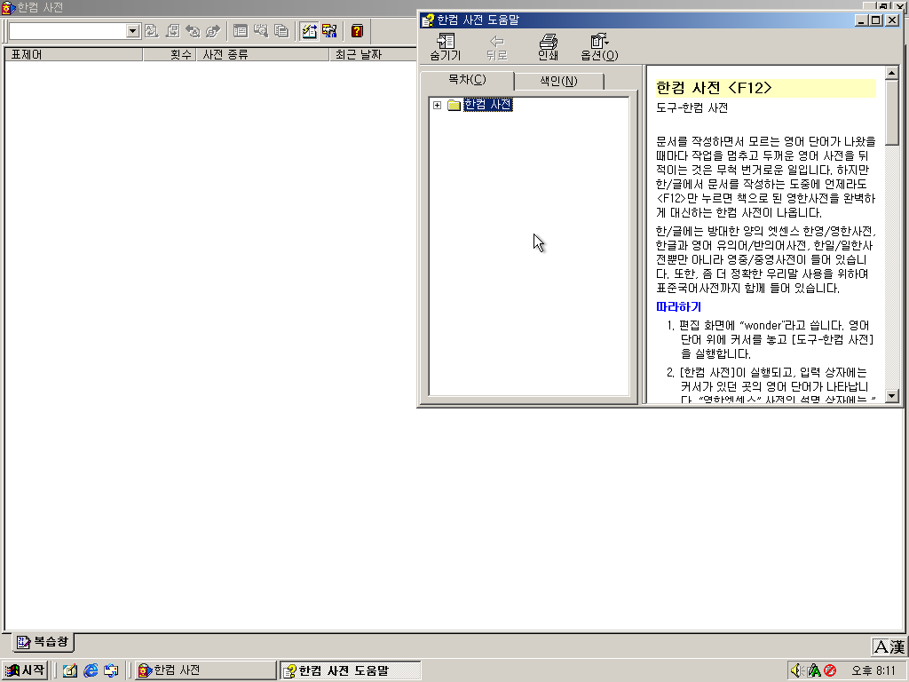Click the greyed list view toolbar icon
This screenshot has height=682, width=909.
pyautogui.click(x=240, y=31)
